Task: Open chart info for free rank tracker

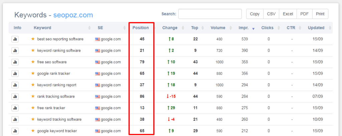Action: (x=15, y=108)
